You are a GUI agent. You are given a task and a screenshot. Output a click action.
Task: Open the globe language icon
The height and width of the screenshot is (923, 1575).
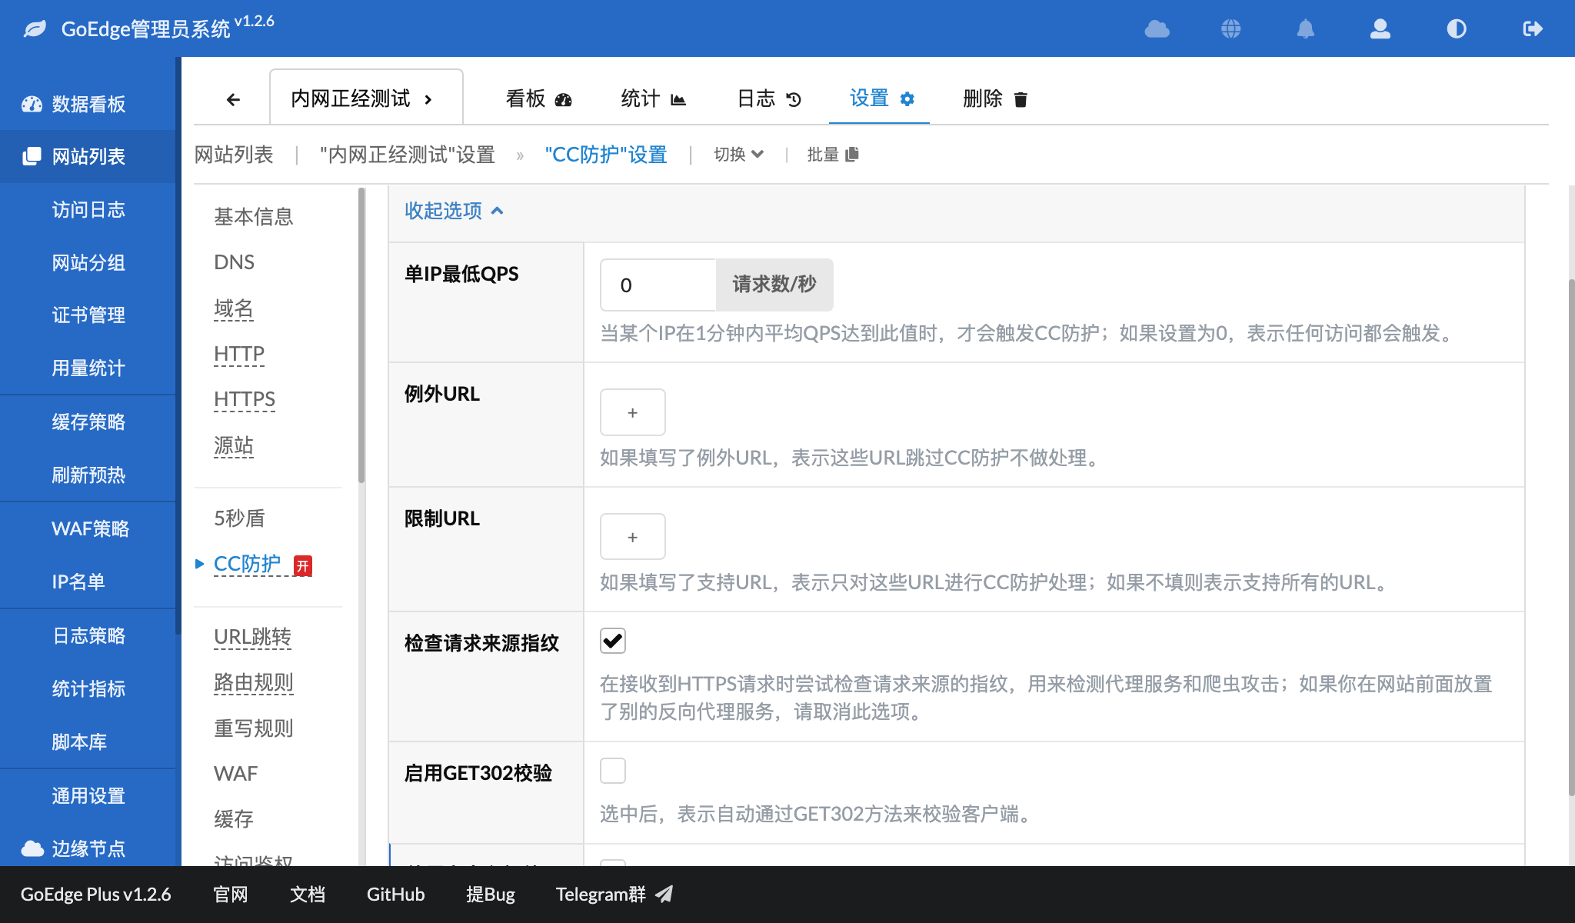coord(1231,29)
